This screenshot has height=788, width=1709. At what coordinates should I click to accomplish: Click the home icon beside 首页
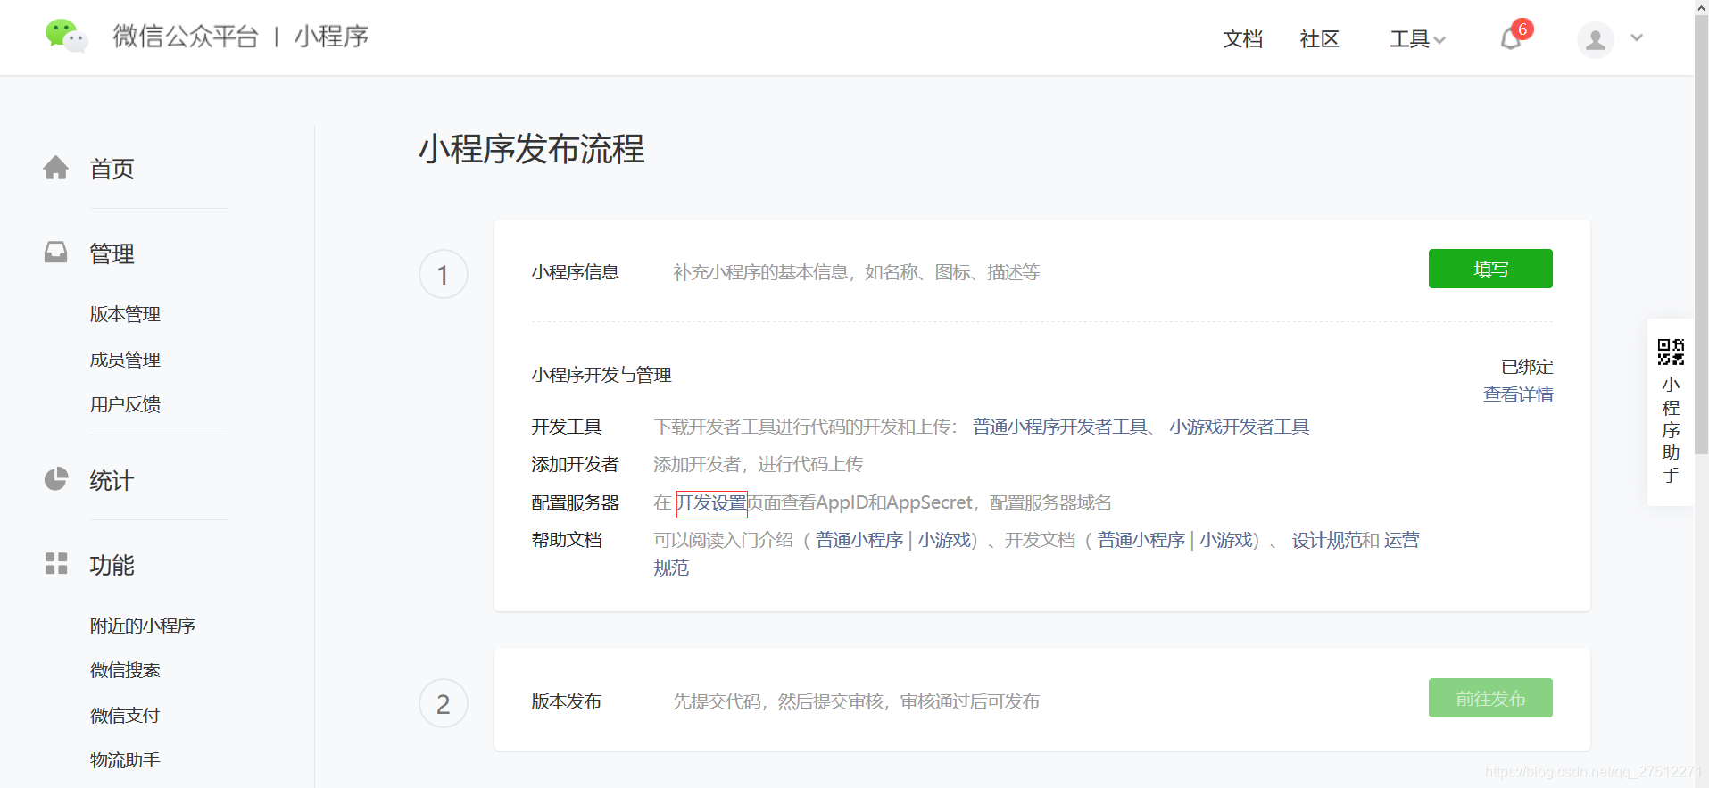tap(55, 168)
